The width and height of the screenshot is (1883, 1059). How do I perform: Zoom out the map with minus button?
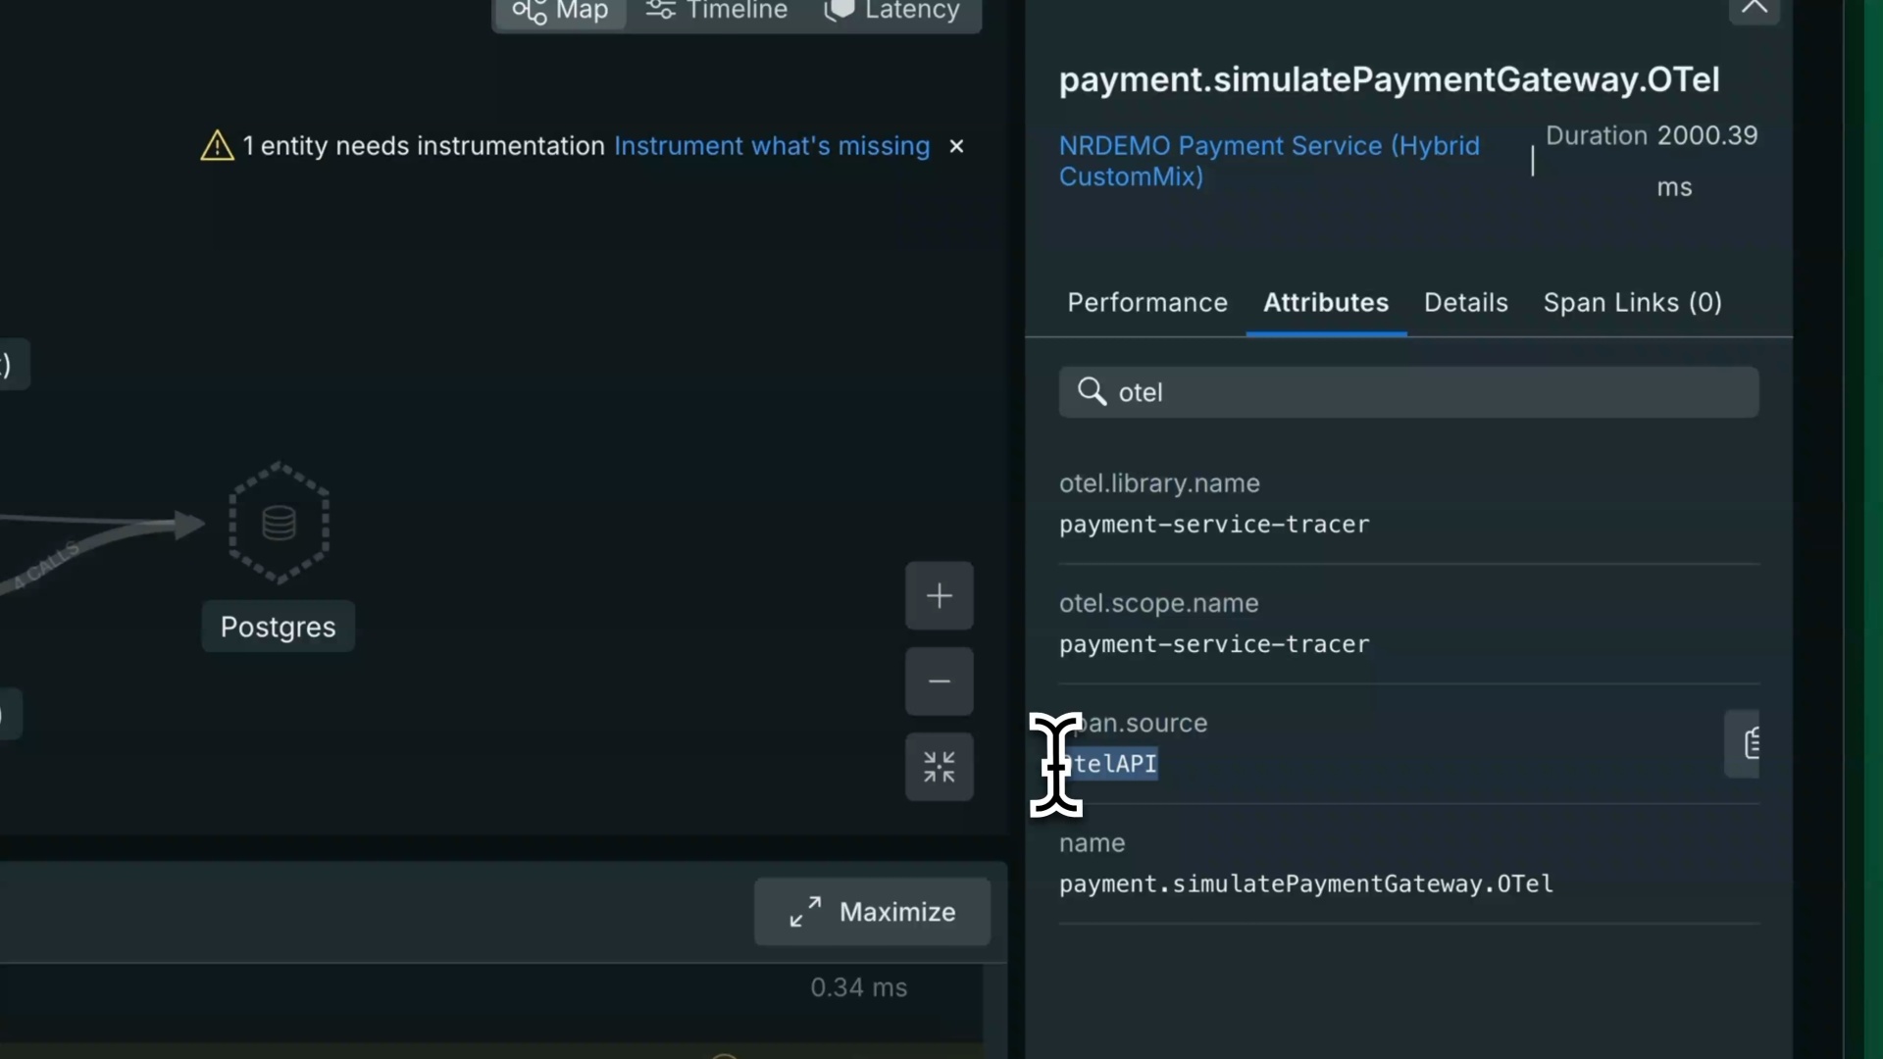click(x=939, y=681)
